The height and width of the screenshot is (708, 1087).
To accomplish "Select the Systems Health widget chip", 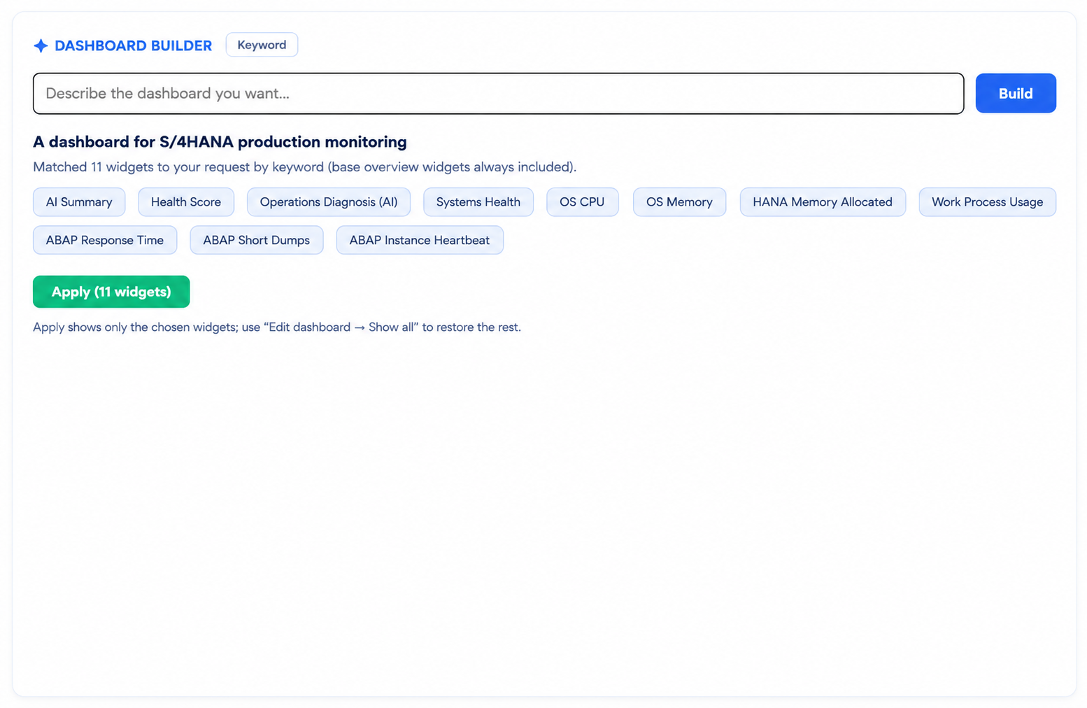I will [478, 202].
